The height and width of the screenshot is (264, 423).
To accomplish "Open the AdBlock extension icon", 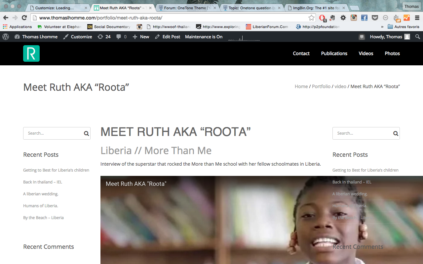I will [x=322, y=18].
